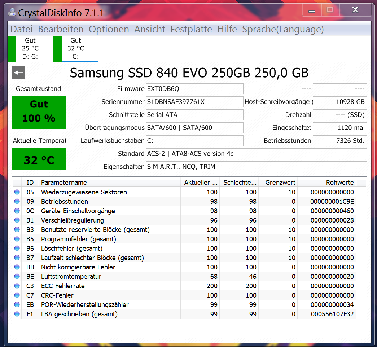Click status dot for row 09 Betriebsstunden
377x347 pixels.
point(17,201)
